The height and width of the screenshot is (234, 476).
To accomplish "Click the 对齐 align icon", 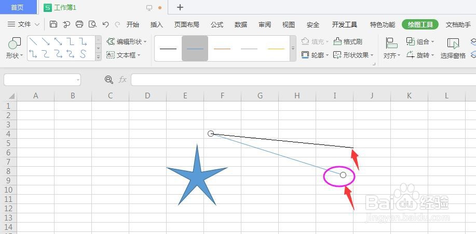I will tap(391, 43).
